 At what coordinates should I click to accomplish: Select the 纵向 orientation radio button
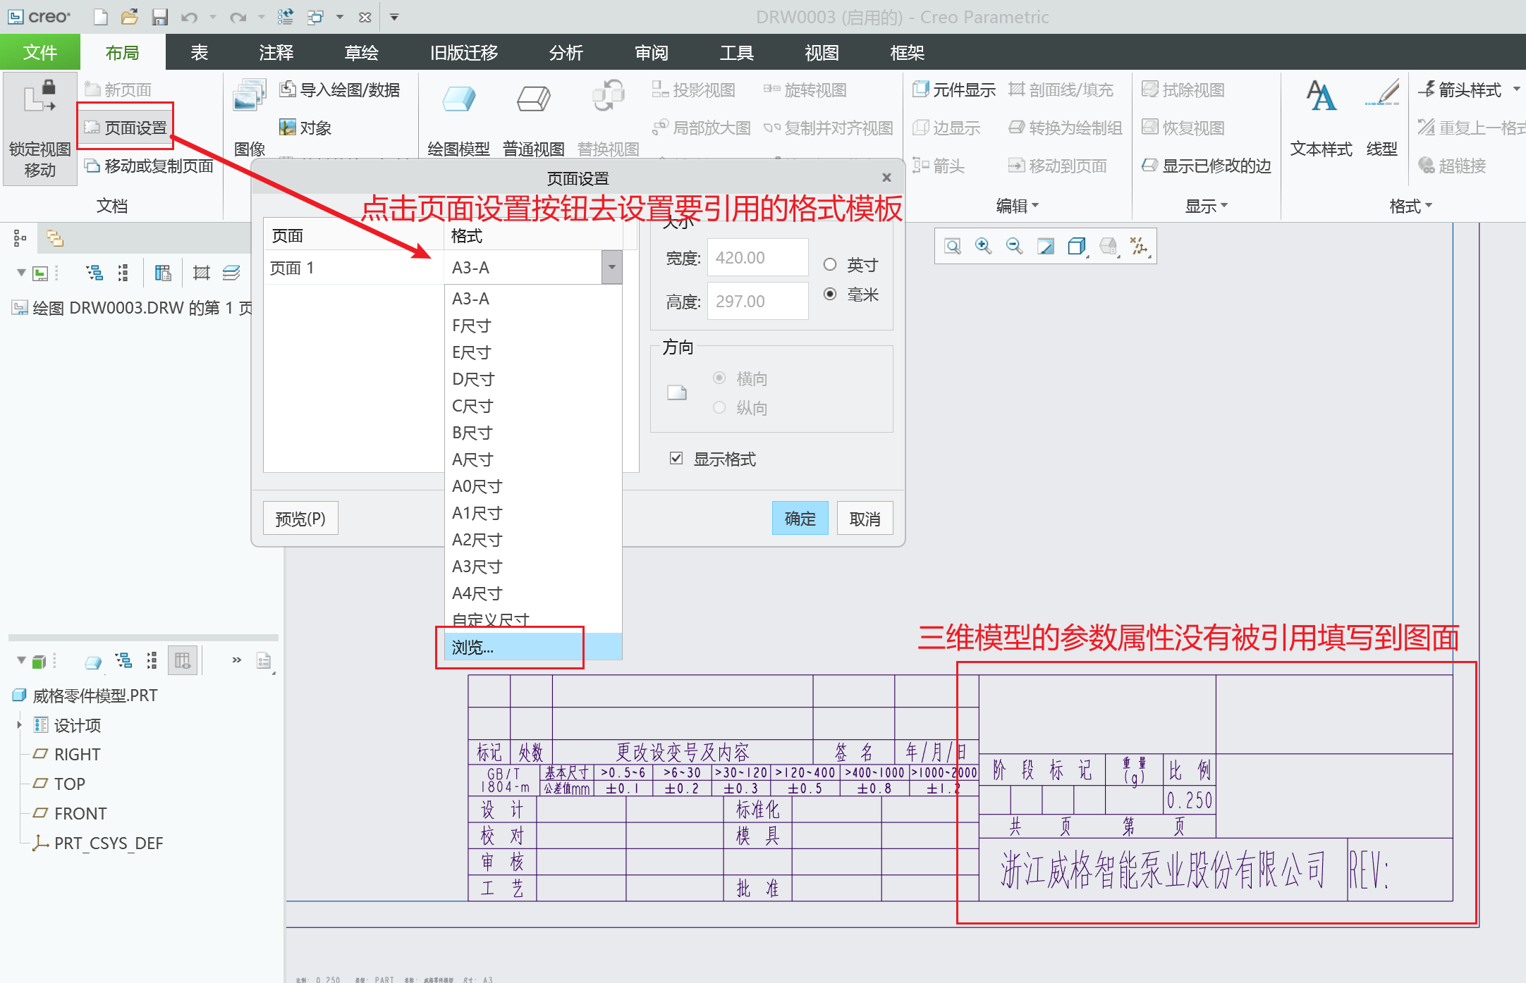(x=719, y=408)
